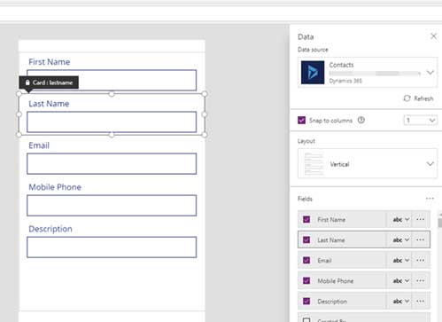Click the fields list scrollbar
The height and width of the screenshot is (322, 442).
[440, 223]
